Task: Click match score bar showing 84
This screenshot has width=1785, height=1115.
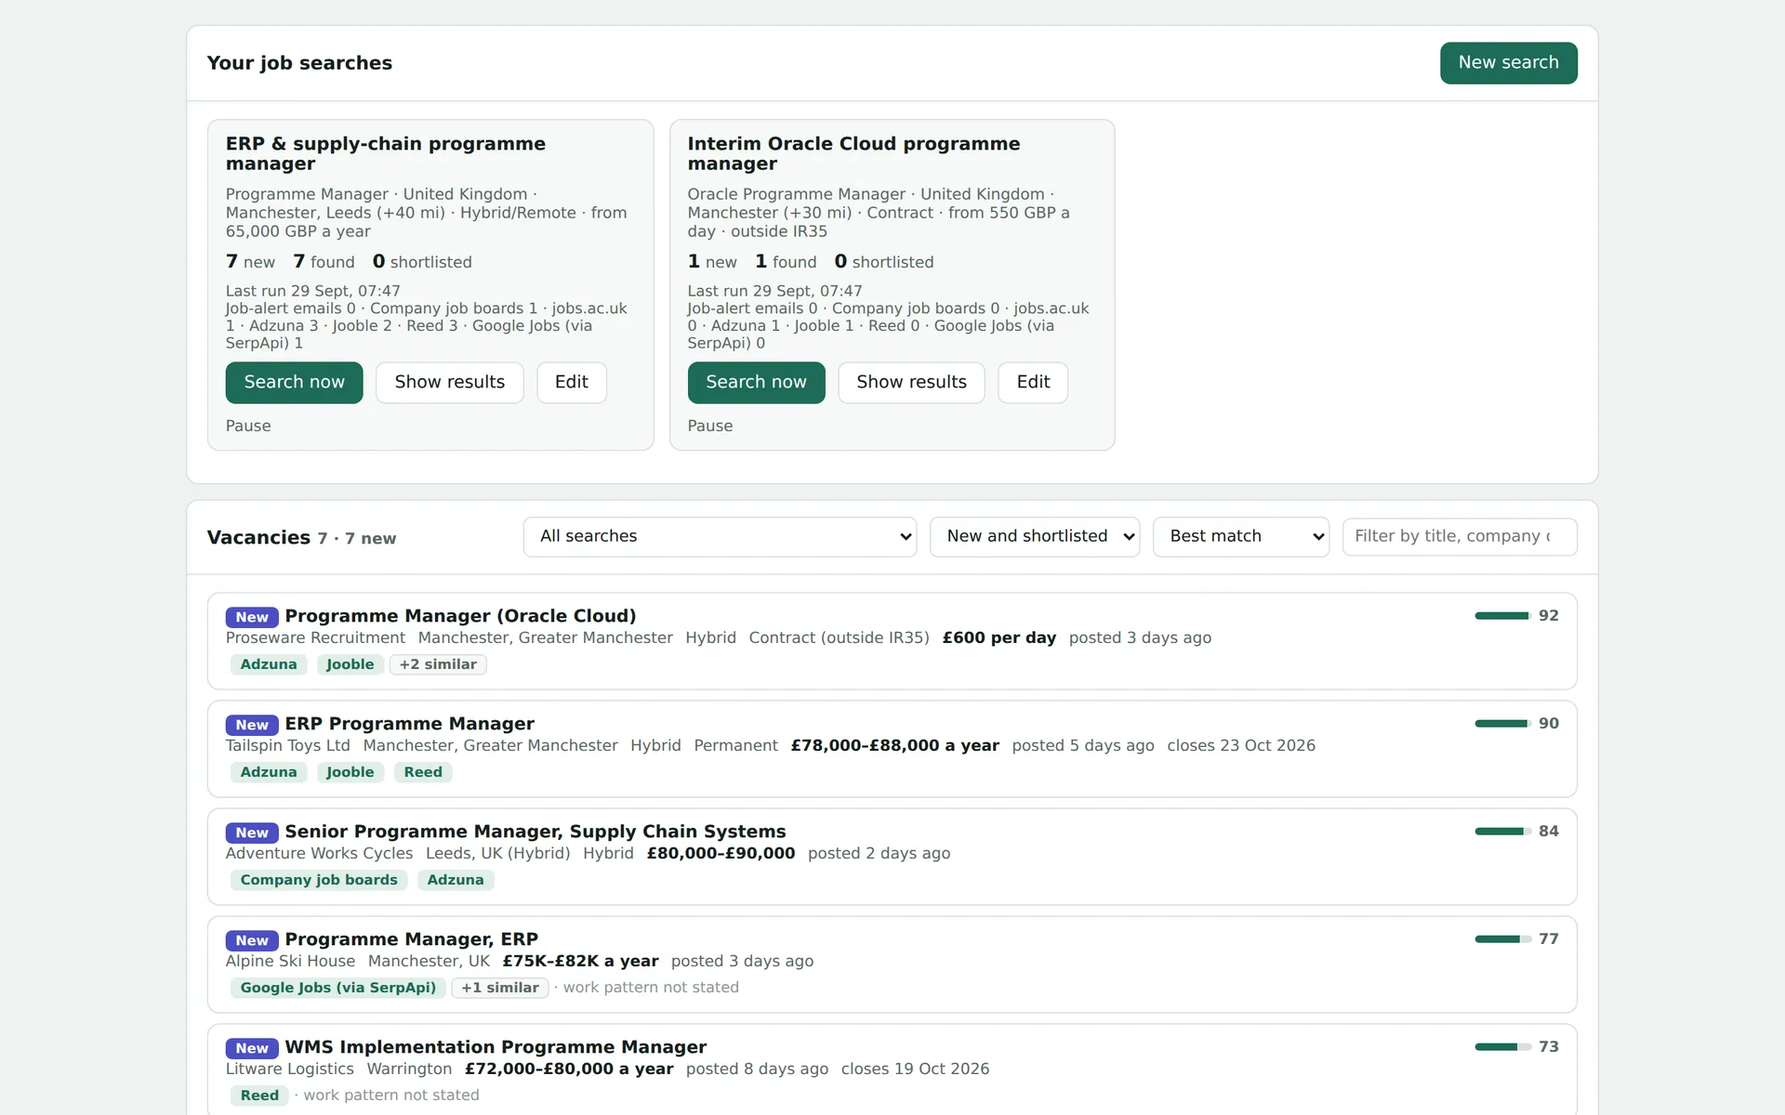Action: pyautogui.click(x=1502, y=832)
